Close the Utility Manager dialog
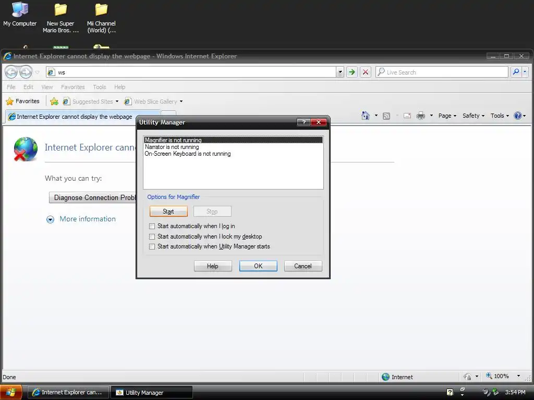534x400 pixels. (319, 122)
